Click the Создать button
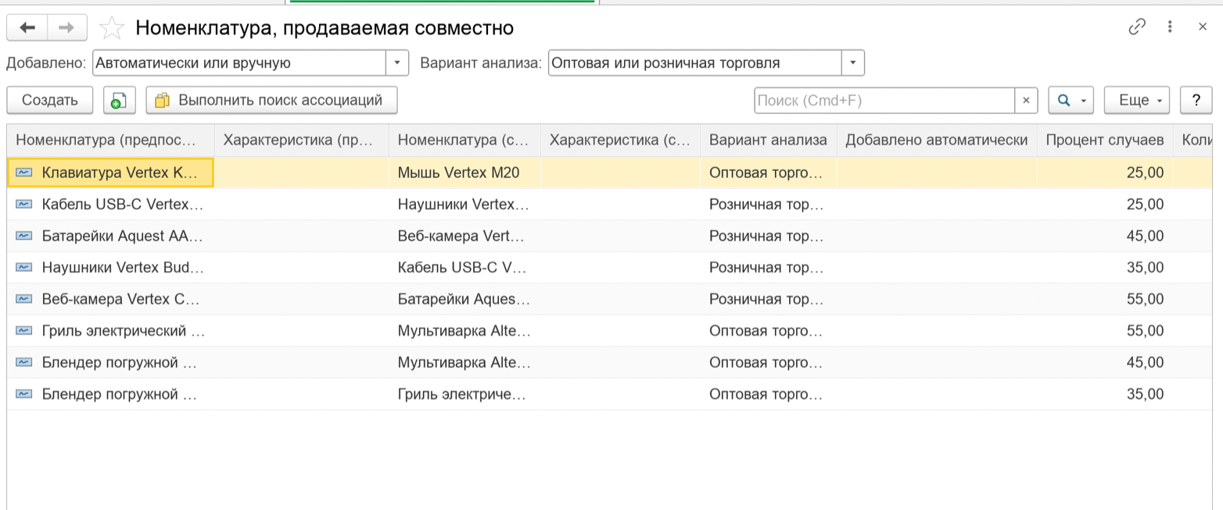The height and width of the screenshot is (510, 1223). (x=50, y=100)
